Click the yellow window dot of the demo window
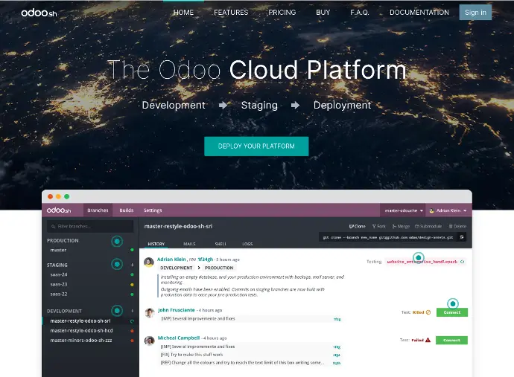 58,196
